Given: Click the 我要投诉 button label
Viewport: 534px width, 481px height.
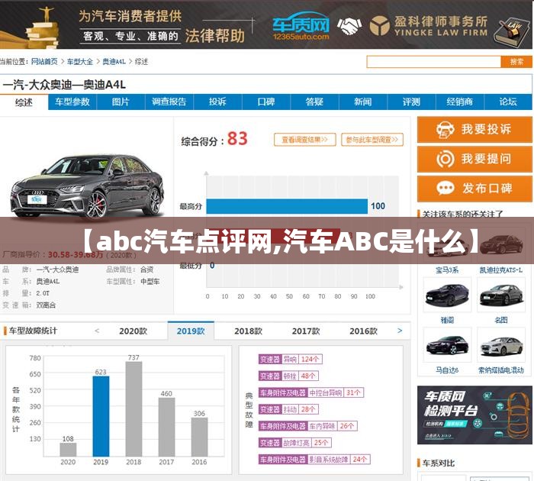Looking at the screenshot, I should click(x=487, y=129).
